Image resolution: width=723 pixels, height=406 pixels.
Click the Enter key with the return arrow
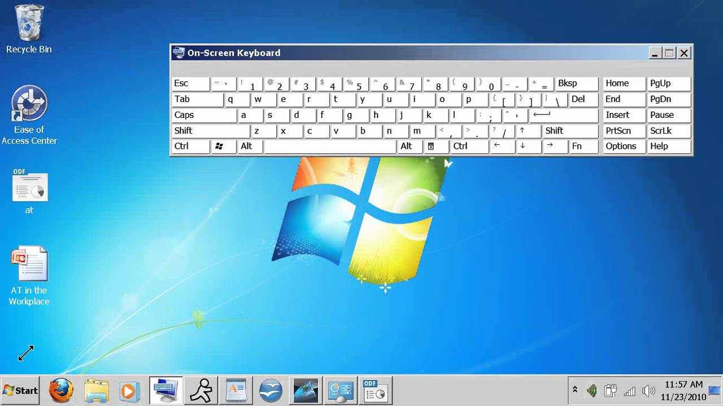point(563,115)
